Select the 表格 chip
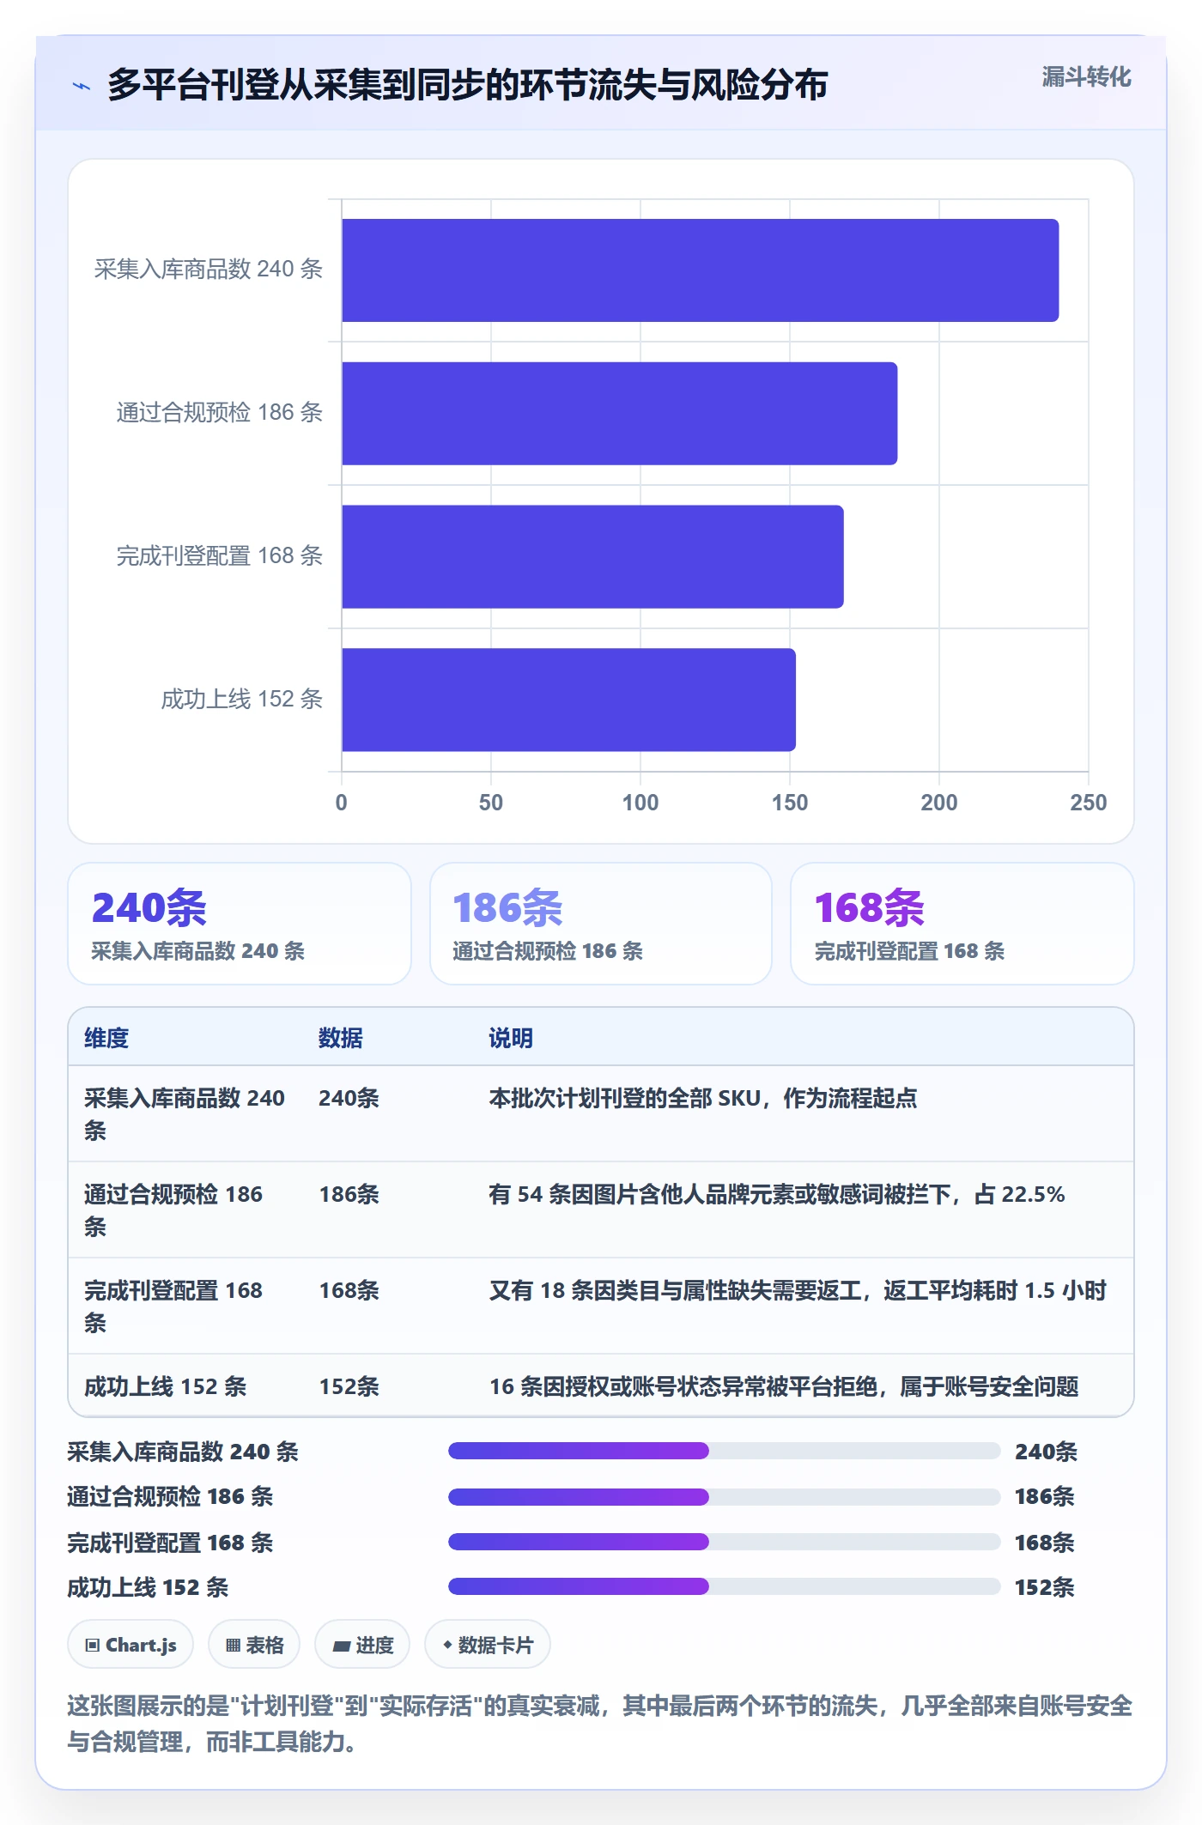1202x1825 pixels. click(254, 1645)
